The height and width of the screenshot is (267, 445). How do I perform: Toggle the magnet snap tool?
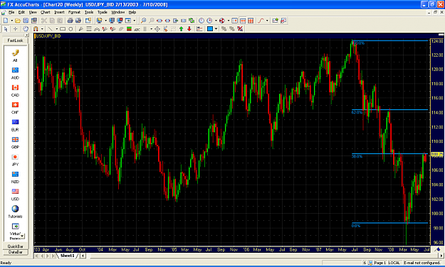pos(36,29)
